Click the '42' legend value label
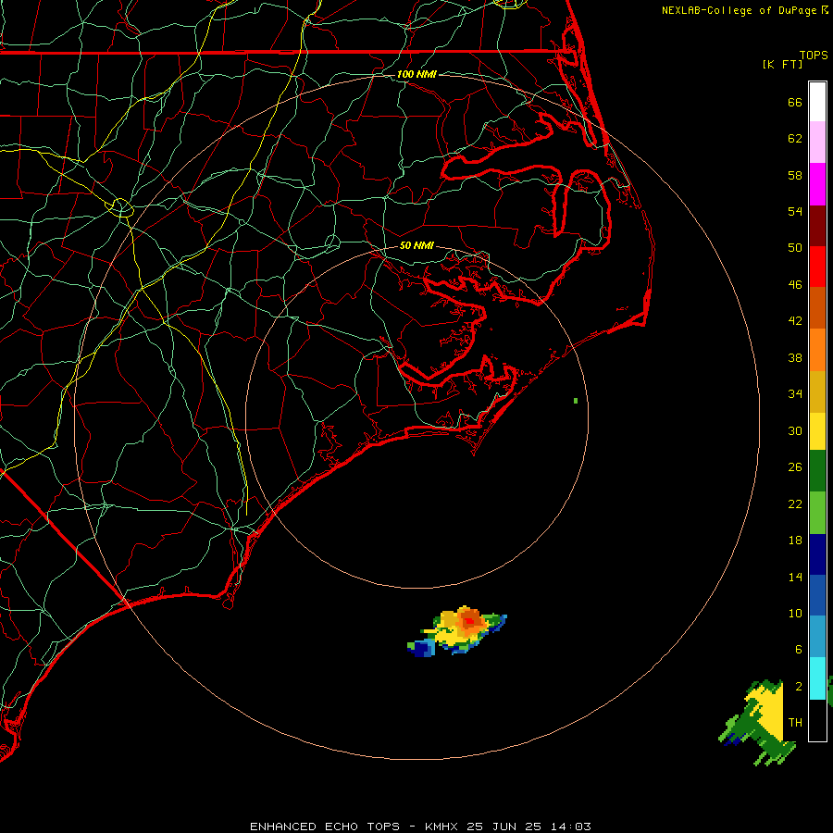 point(795,320)
